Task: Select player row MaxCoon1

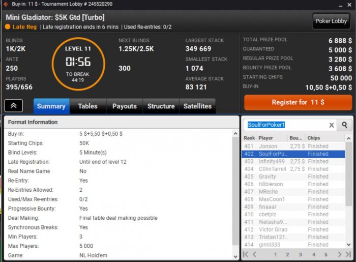Action: coord(293,199)
